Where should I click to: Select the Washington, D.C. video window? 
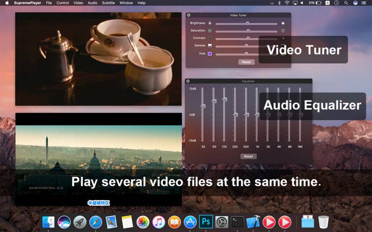99,159
